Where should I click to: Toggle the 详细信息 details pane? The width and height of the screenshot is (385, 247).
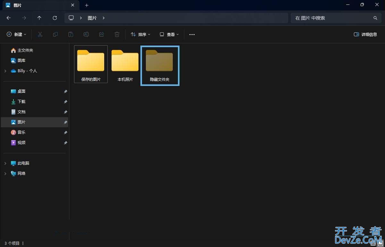click(365, 34)
